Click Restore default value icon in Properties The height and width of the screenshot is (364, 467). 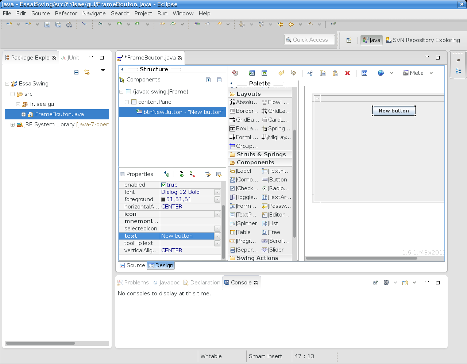coord(219,174)
